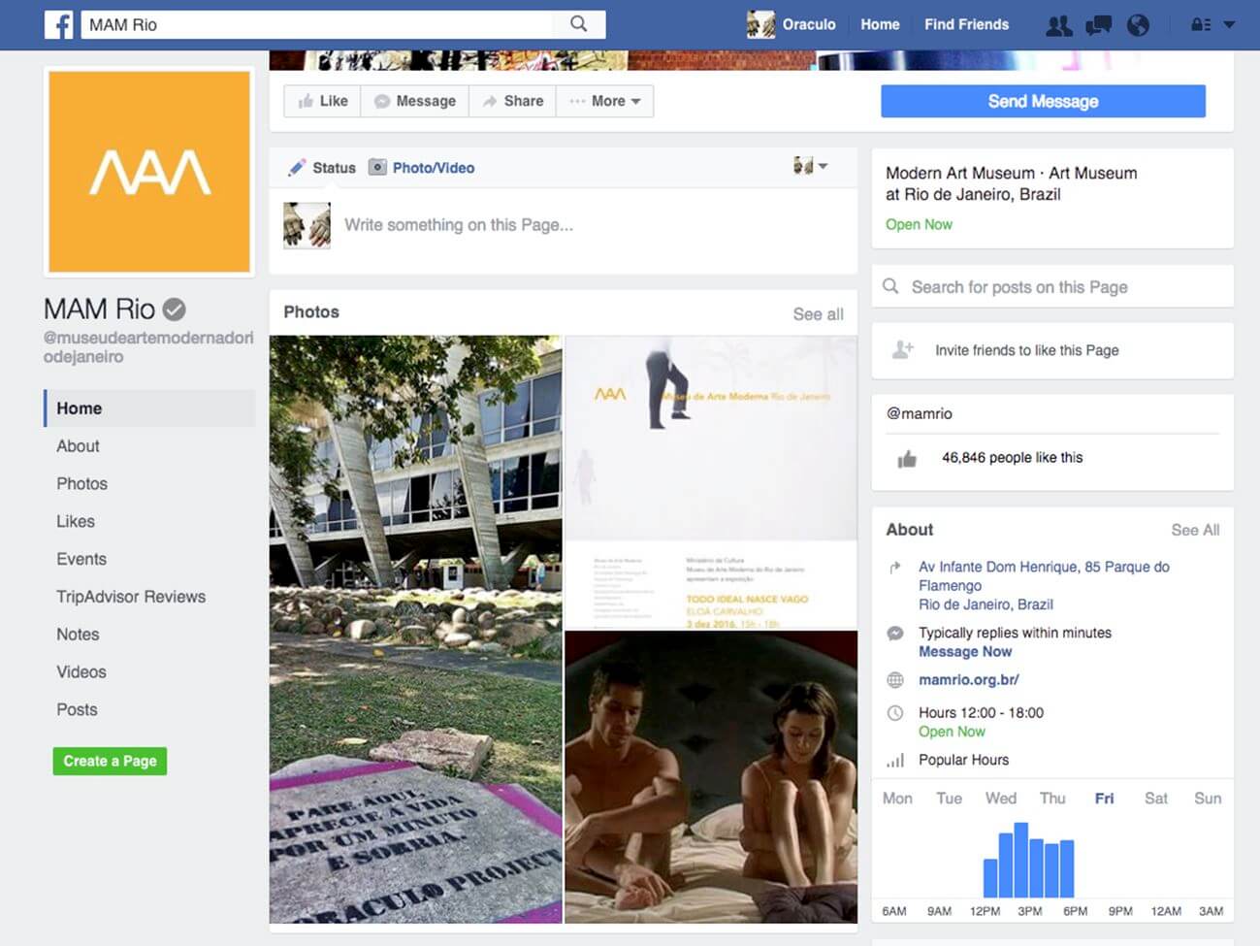1260x946 pixels.
Task: Click the Message button under cover
Action: (x=415, y=101)
